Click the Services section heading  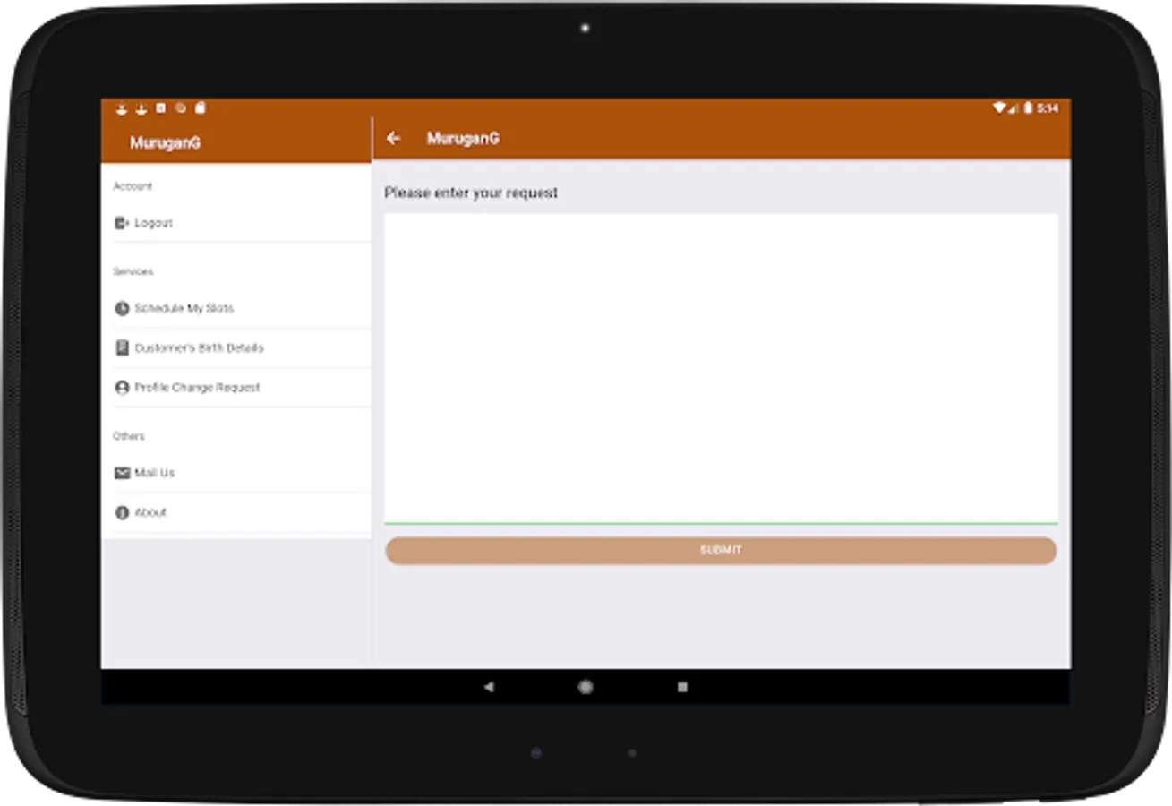[x=133, y=271]
